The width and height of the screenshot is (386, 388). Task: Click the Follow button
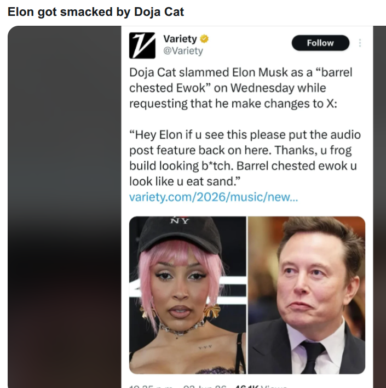coord(320,43)
